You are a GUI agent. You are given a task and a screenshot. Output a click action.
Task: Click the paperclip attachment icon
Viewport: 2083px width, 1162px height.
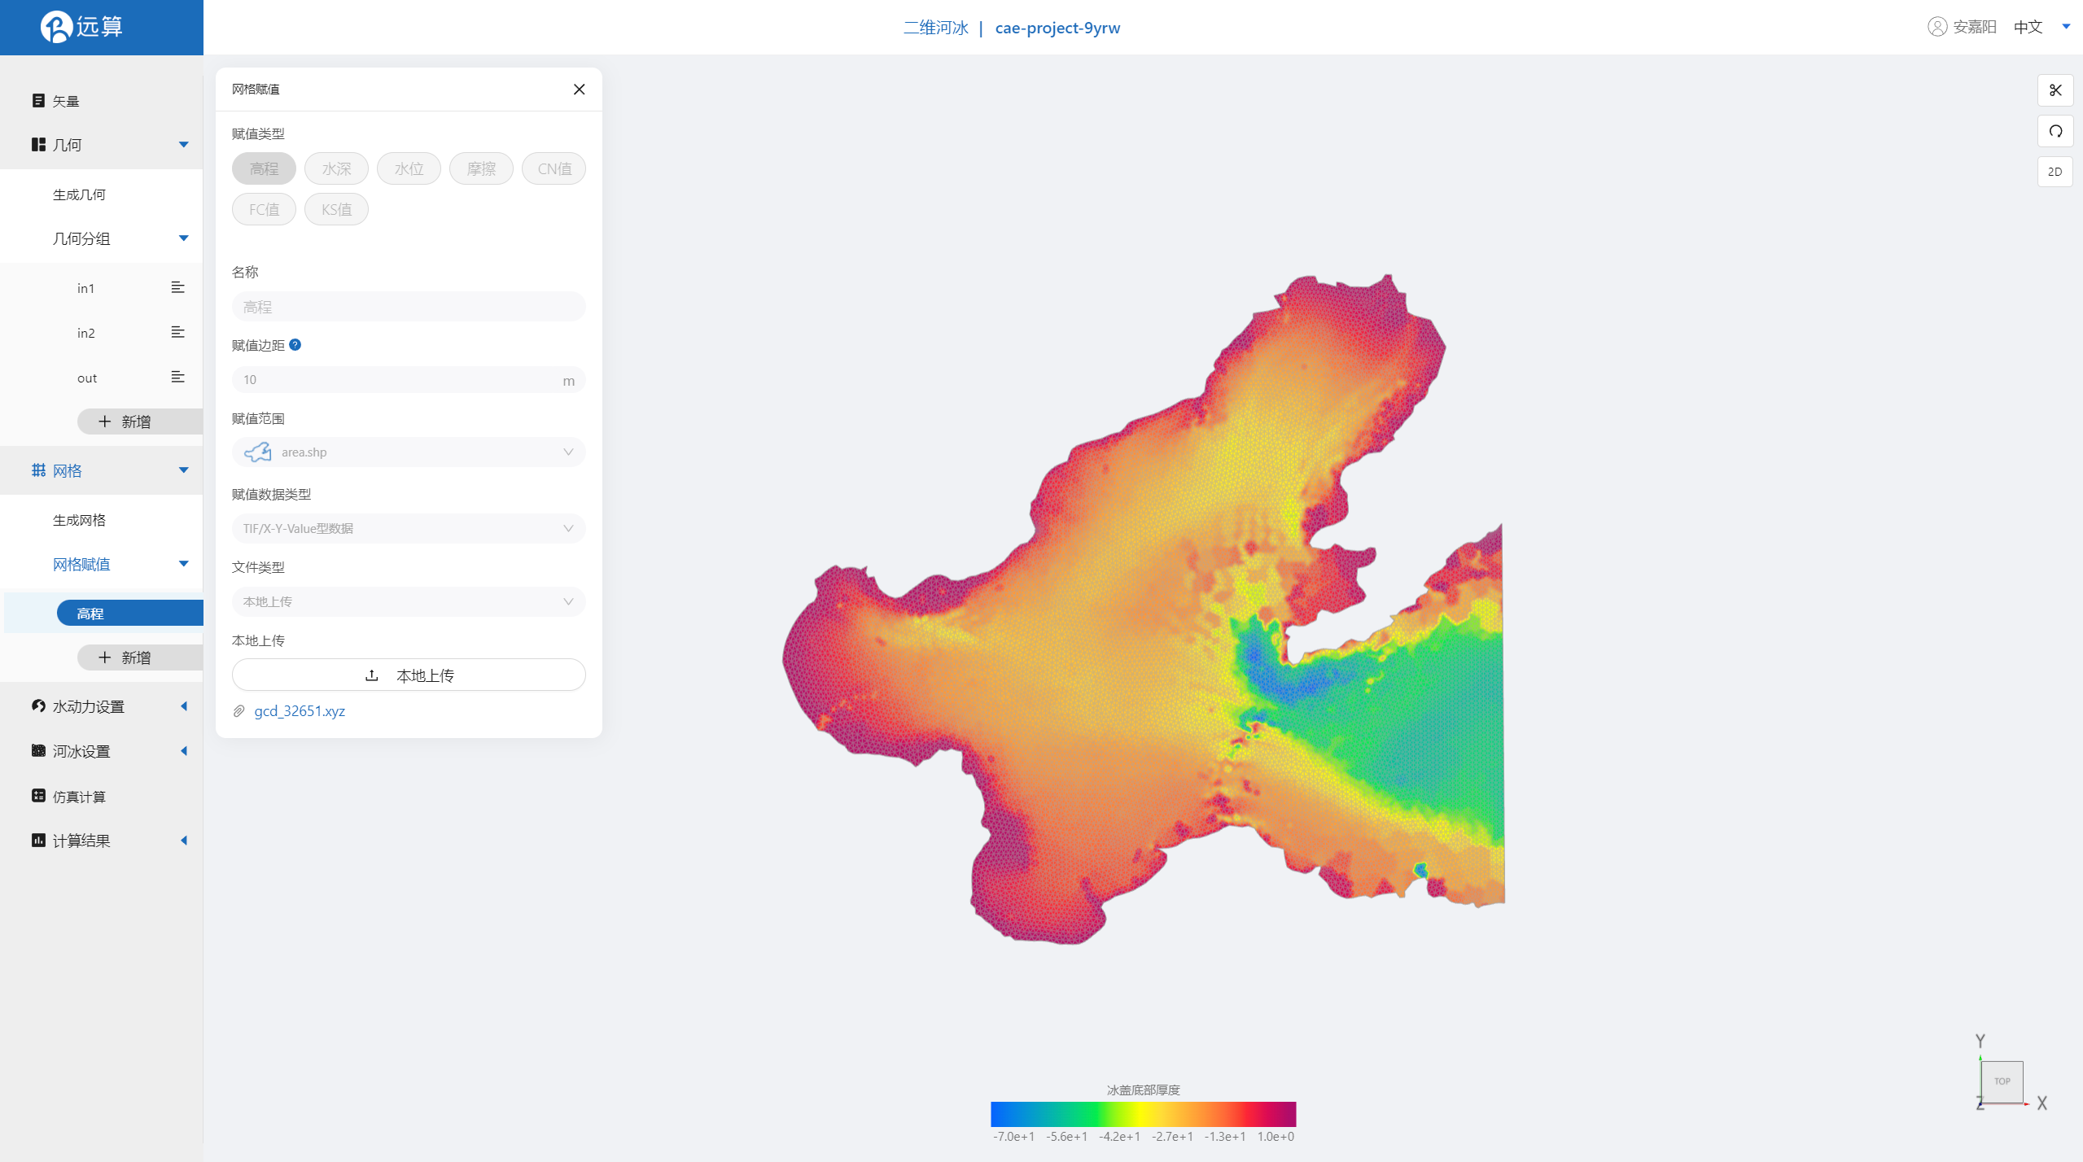(238, 711)
